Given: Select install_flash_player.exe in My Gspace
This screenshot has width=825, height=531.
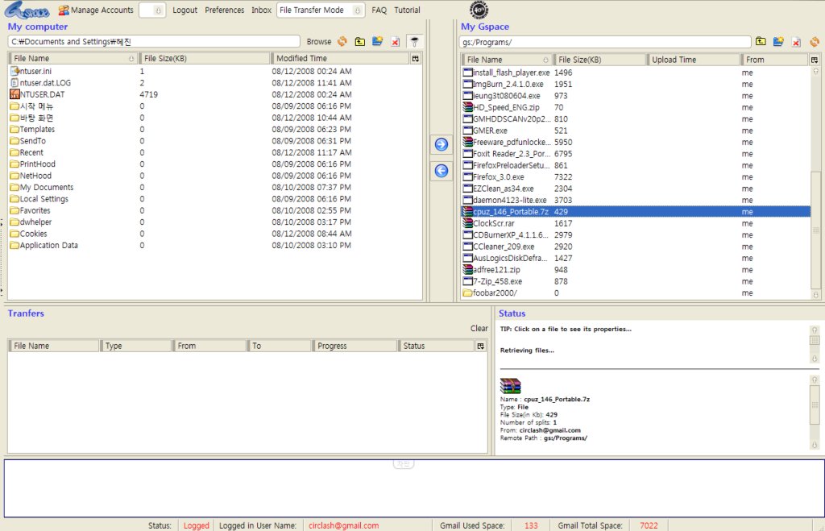Looking at the screenshot, I should point(636,73).
